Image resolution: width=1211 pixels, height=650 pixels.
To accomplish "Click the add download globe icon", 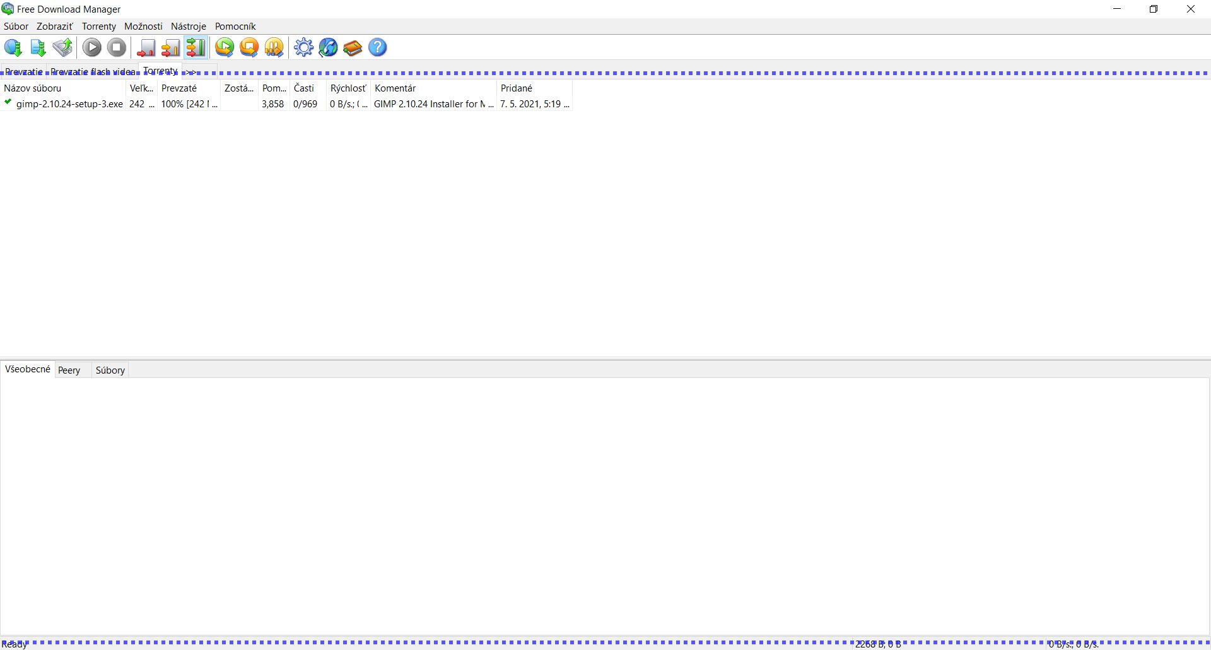I will [x=13, y=47].
